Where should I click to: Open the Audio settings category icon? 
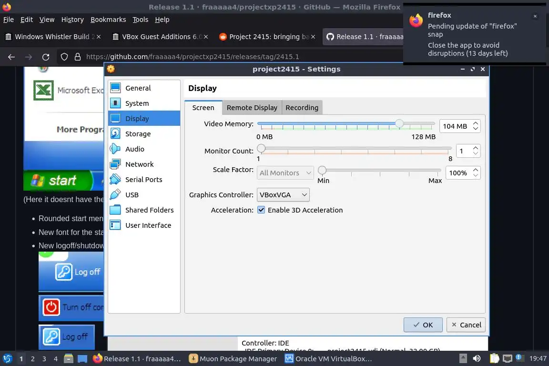115,149
